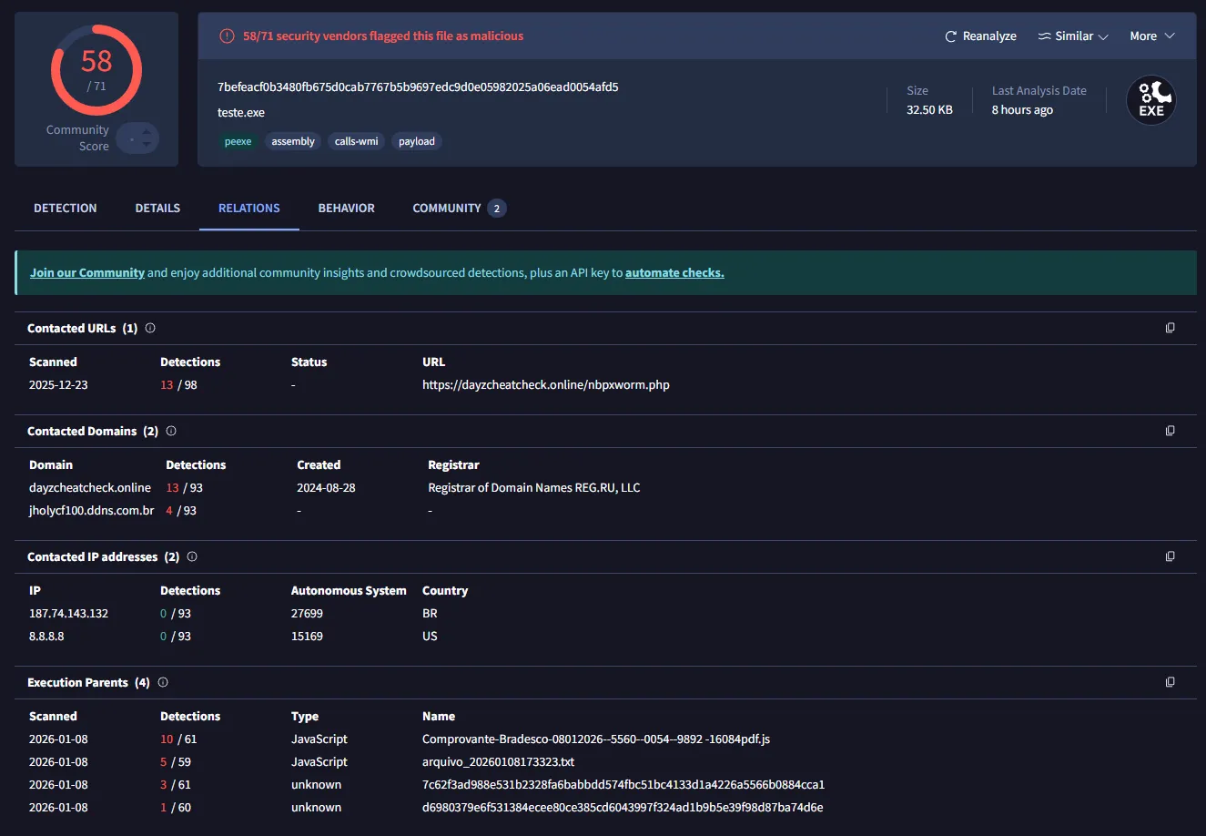The image size is (1206, 836).
Task: Click the automate checks link
Action: pos(674,272)
